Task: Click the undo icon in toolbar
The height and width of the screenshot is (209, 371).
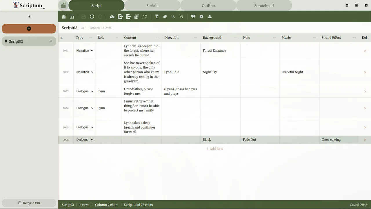Action: pyautogui.click(x=92, y=17)
